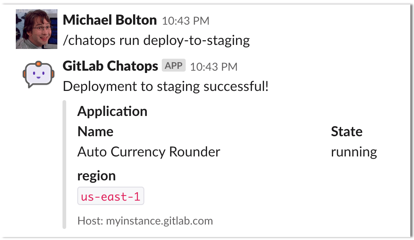This screenshot has height=240, width=414.
Task: Click the region field label
Action: [96, 176]
